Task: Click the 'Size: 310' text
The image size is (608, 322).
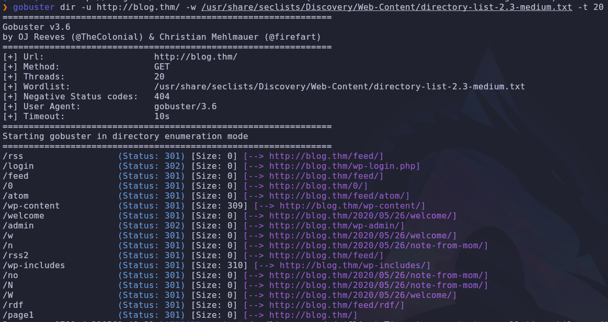Action: pos(220,266)
